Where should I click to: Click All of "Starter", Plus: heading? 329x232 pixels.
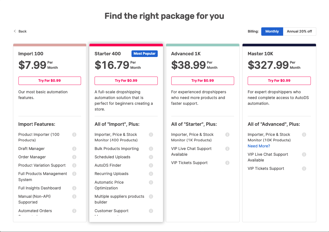(194, 124)
